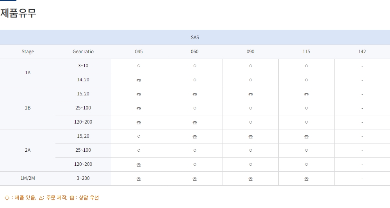Screen dimensions: 390x208
Task: Click the 2B stage cell
Action: (x=28, y=108)
